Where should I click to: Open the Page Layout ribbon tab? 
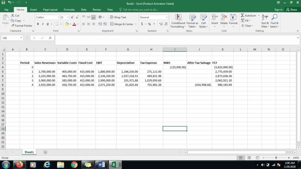[50, 10]
